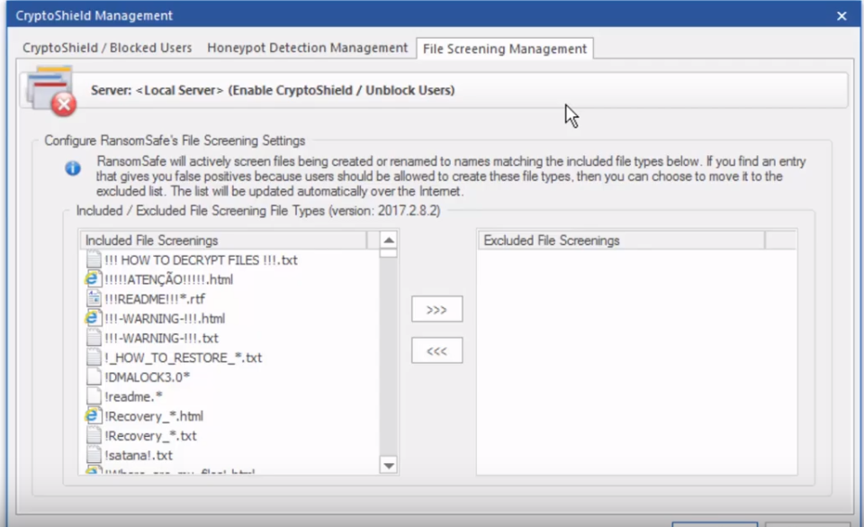Select '!Recovery_*.html' entry
The image size is (864, 527).
click(x=145, y=416)
